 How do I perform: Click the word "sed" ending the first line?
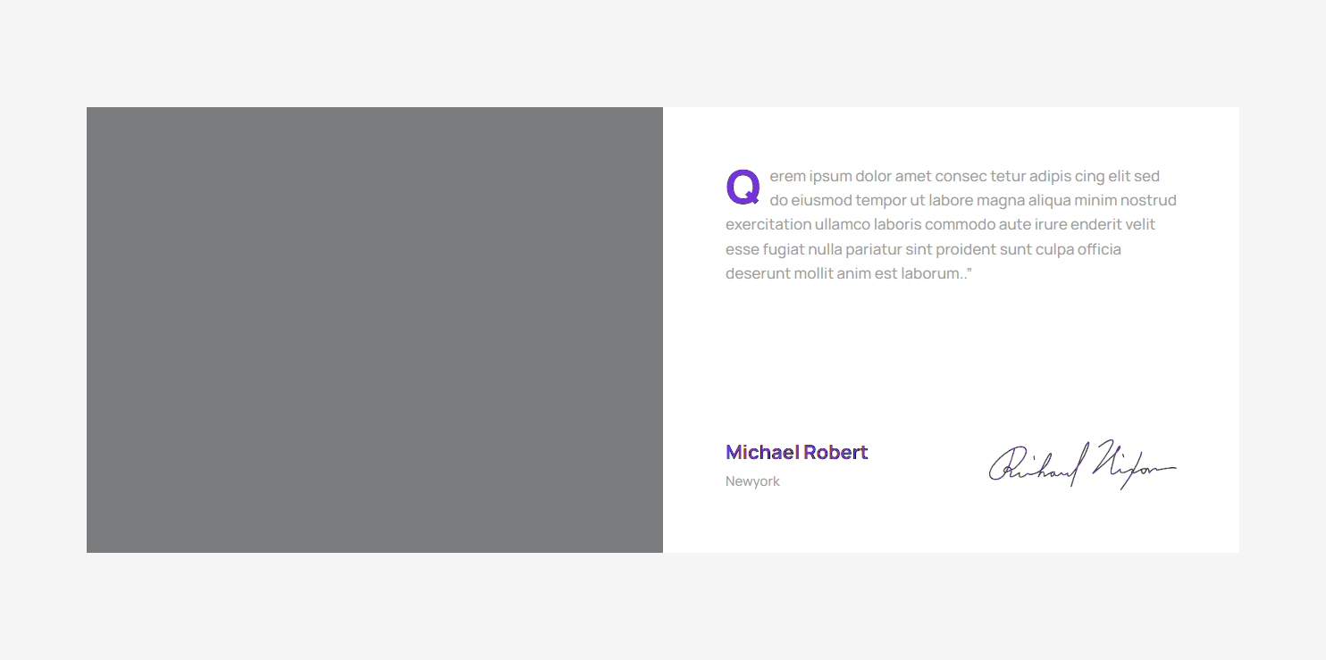pos(1146,177)
